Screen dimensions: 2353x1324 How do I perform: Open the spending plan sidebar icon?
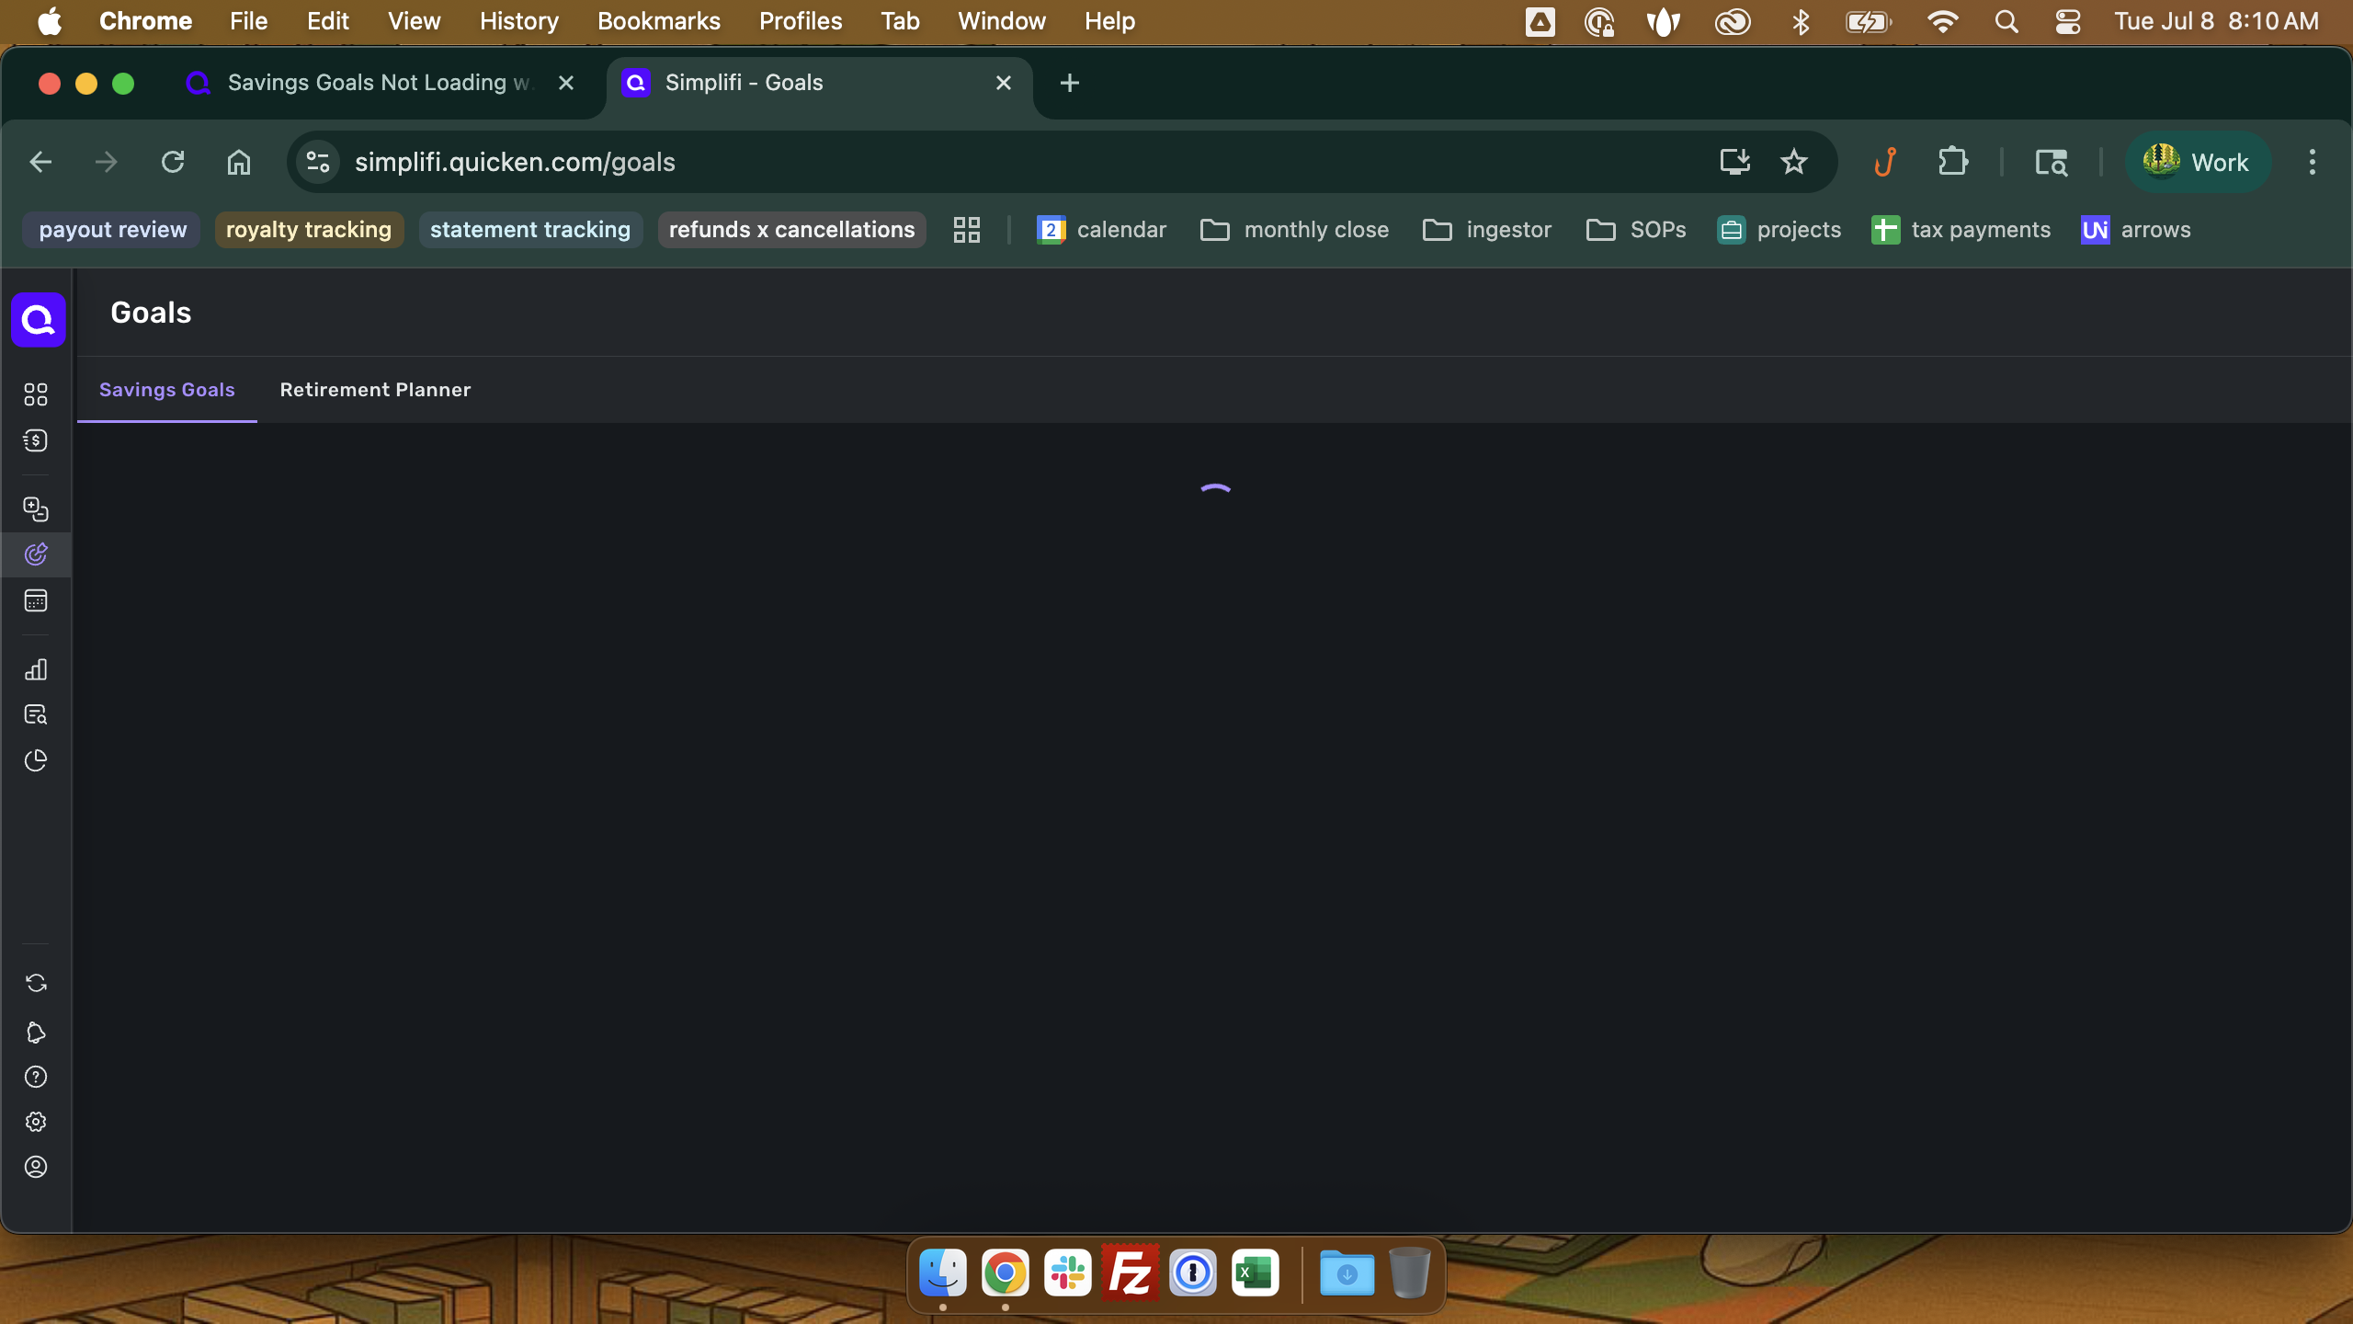[x=36, y=440]
